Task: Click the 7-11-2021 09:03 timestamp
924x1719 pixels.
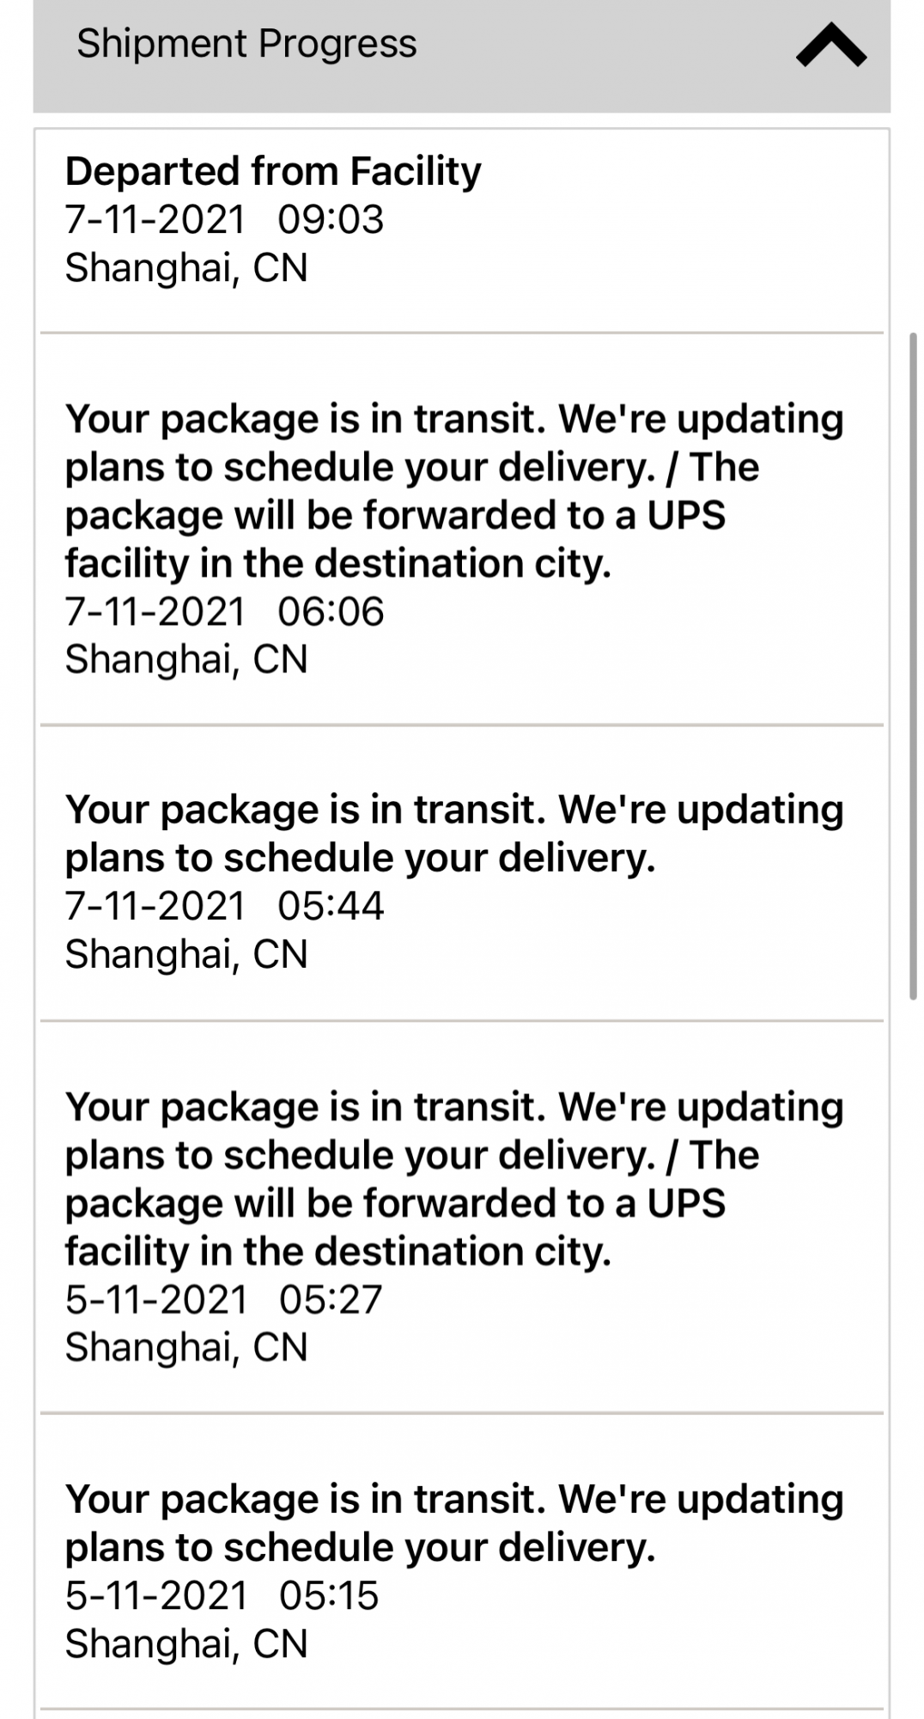Action: pyautogui.click(x=224, y=219)
